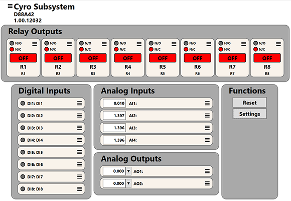Click the AI4 value field

[x=114, y=140]
